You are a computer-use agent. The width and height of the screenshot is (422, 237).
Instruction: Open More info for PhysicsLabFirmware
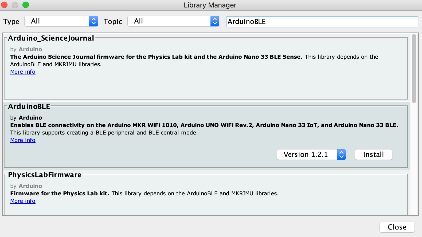23,201
